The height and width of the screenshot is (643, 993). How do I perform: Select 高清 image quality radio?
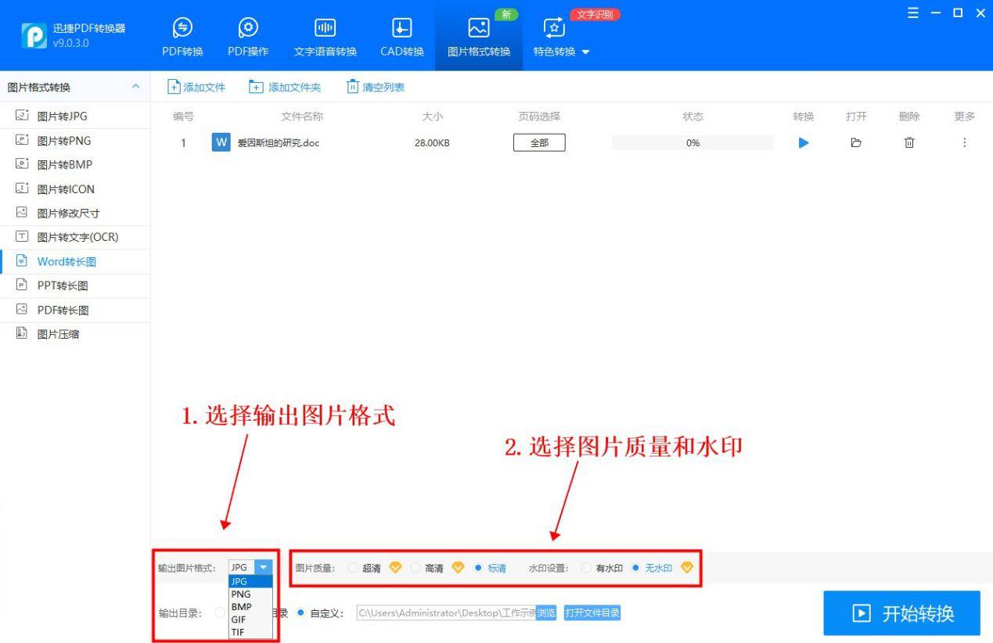tap(416, 568)
